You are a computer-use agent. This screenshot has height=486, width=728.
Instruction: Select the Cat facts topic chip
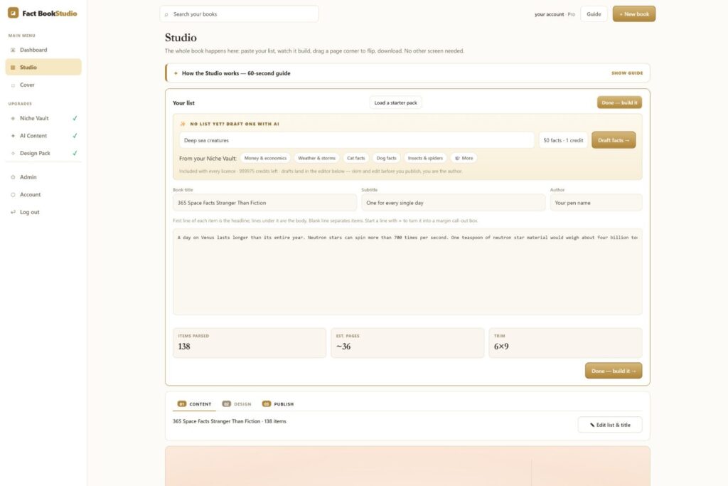point(355,158)
